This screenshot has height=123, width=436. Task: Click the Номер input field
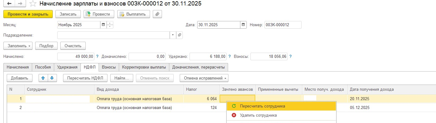click(283, 25)
